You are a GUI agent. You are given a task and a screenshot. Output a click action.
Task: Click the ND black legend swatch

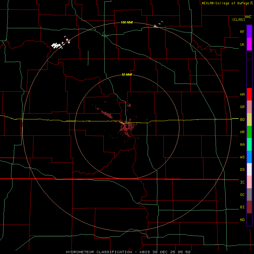point(249,220)
